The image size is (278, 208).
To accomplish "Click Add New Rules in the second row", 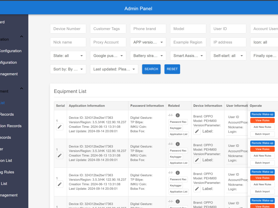I will (x=262, y=156).
